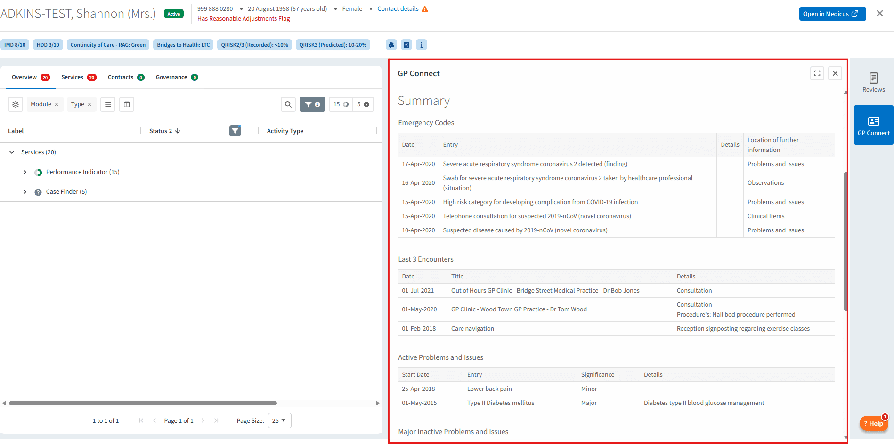Open the Reviews sidebar panel
This screenshot has width=894, height=444.
pyautogui.click(x=874, y=83)
